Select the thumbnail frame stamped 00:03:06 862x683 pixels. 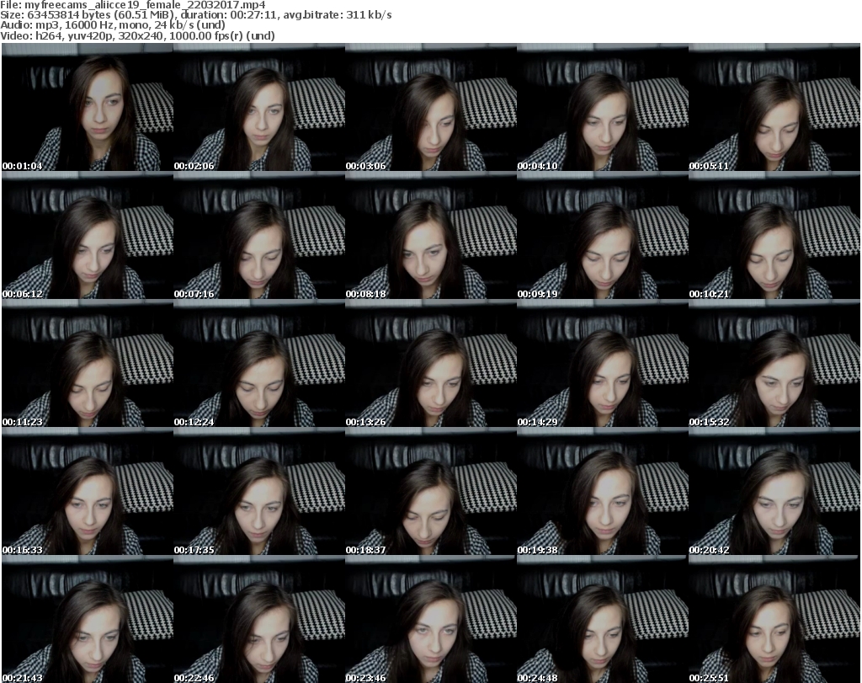click(430, 107)
